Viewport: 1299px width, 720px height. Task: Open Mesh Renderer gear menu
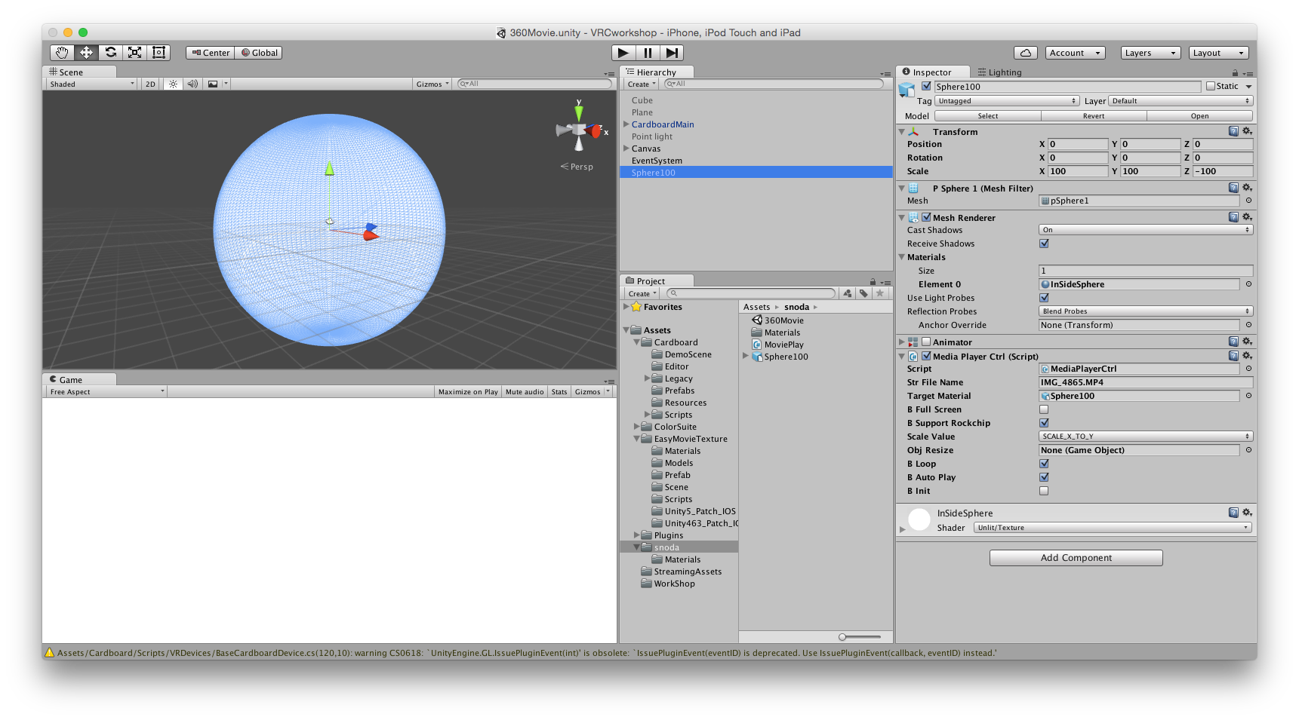point(1247,217)
